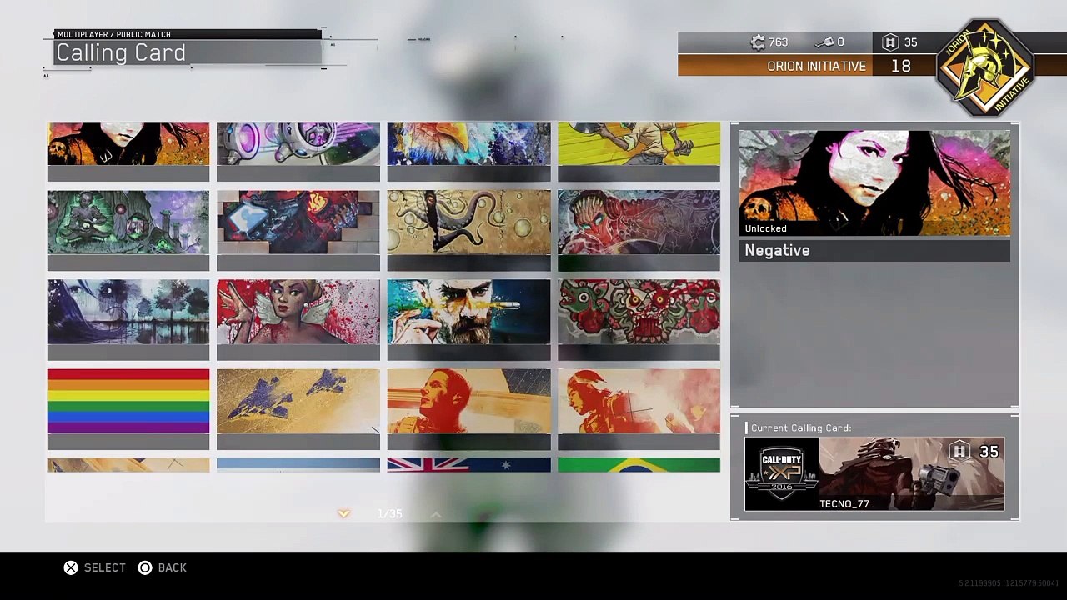
Task: Click the X Select button prompt
Action: pos(95,567)
